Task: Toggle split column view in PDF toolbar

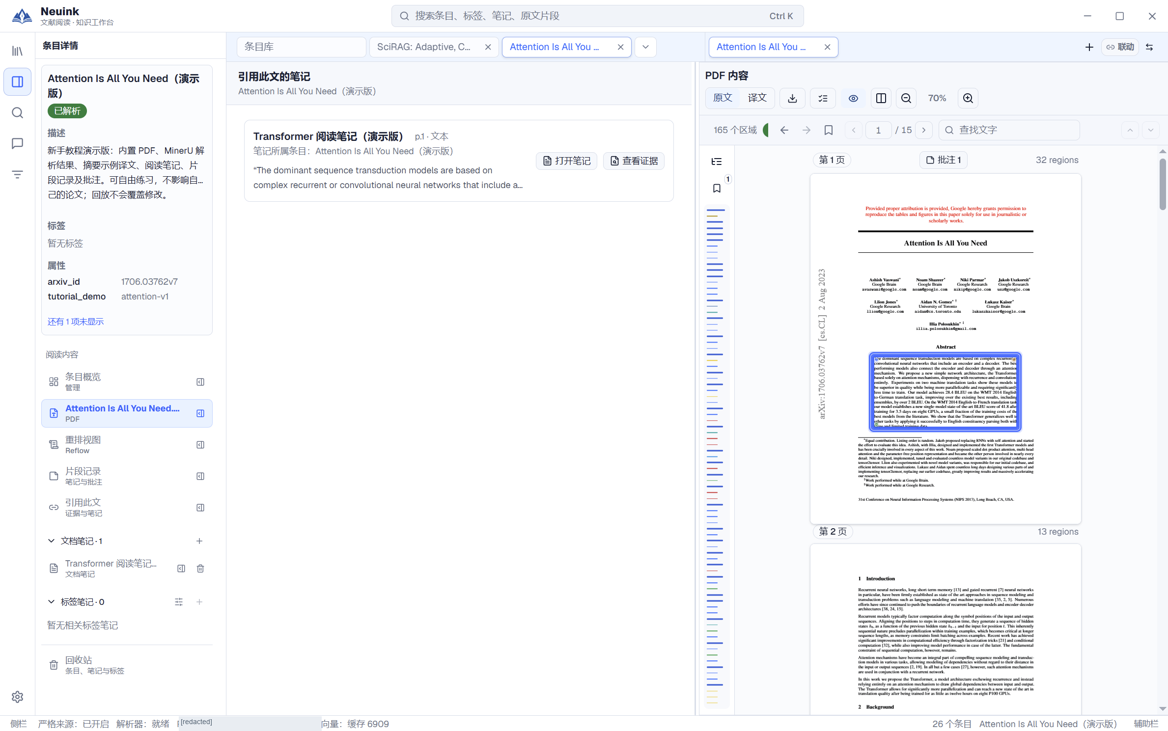Action: (x=881, y=98)
